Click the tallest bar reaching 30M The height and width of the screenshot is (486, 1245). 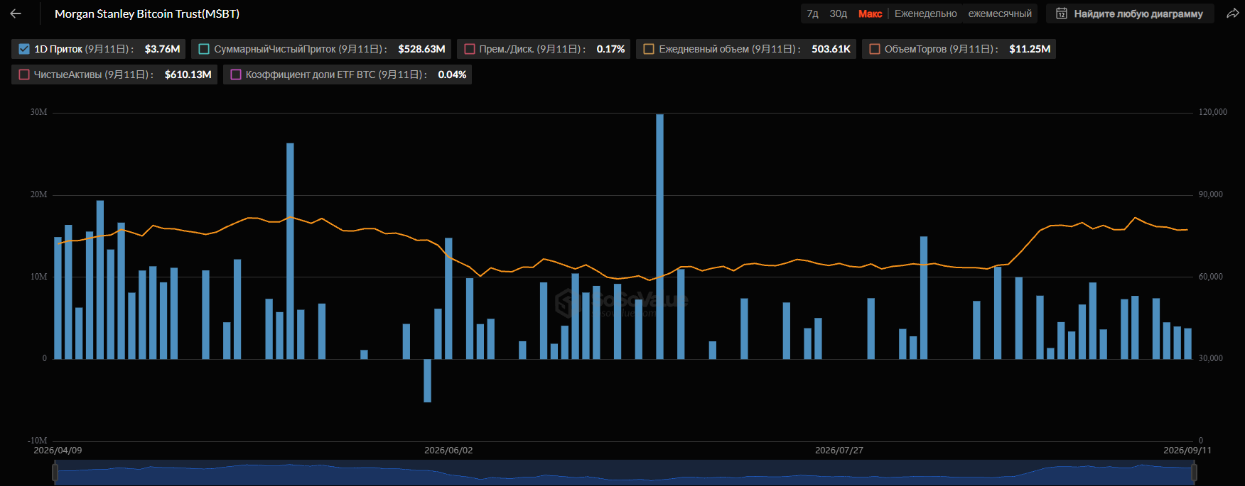pyautogui.click(x=659, y=236)
